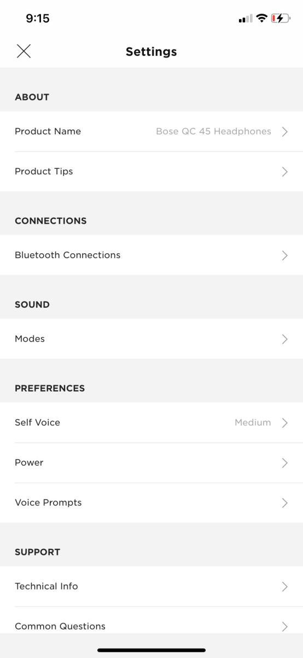Open Bluetooth Connections settings

pyautogui.click(x=151, y=255)
